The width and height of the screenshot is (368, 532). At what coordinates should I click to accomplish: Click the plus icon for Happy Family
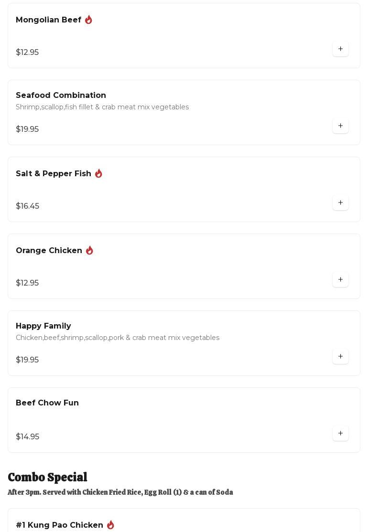(340, 357)
